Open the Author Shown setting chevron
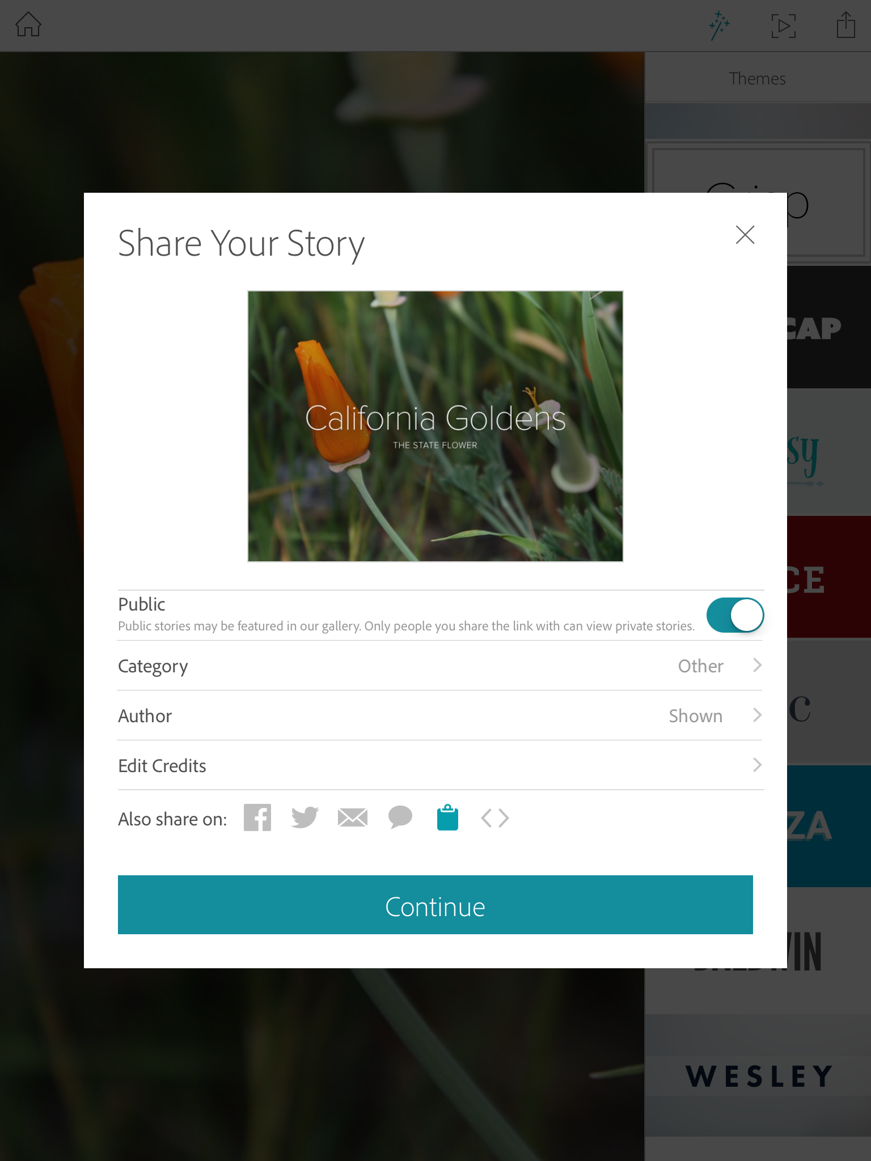 (x=757, y=715)
